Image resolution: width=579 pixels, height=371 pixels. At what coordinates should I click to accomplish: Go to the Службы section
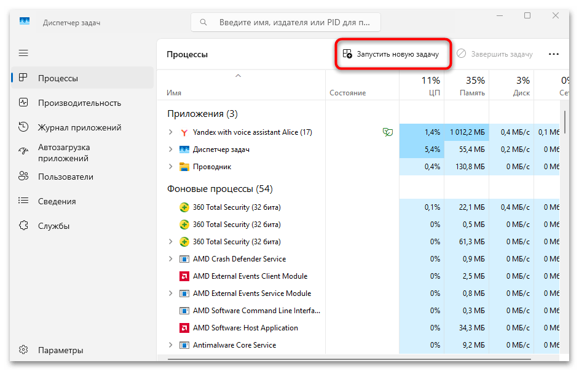pyautogui.click(x=53, y=226)
